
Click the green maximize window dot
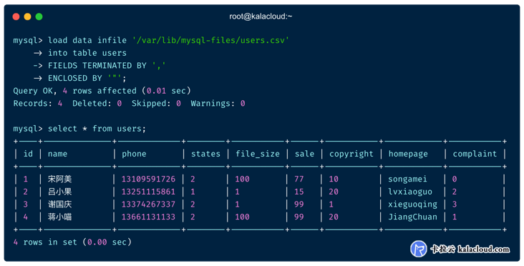point(39,16)
